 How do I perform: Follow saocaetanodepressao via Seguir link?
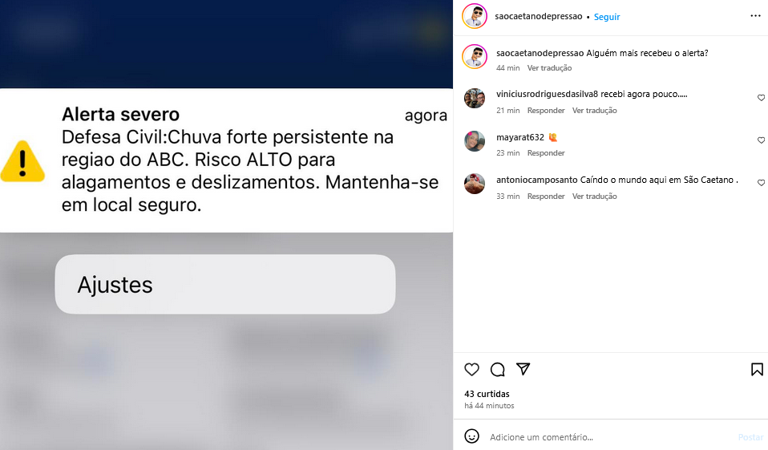click(607, 17)
